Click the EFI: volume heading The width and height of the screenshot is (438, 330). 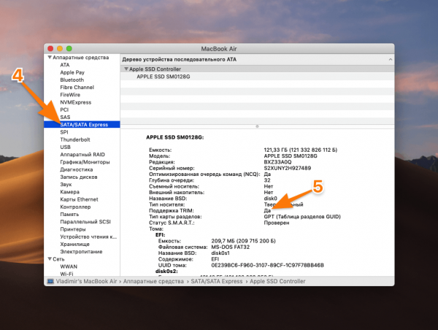[161, 235]
